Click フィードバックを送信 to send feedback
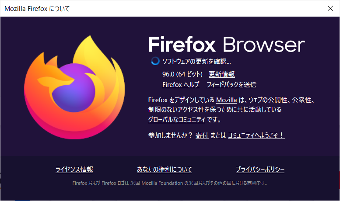This screenshot has height=201, width=340. coord(231,85)
